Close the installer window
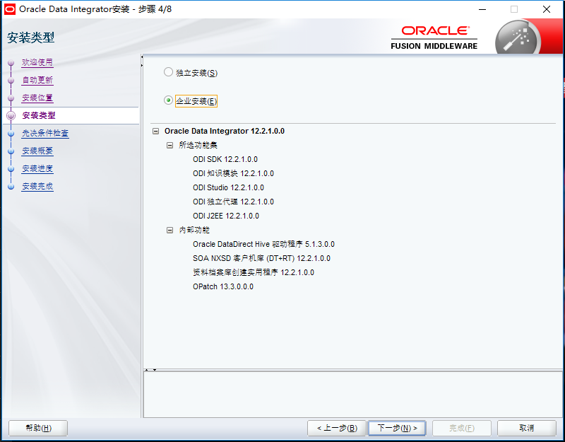Screen dimensions: 565x442 pos(547,9)
